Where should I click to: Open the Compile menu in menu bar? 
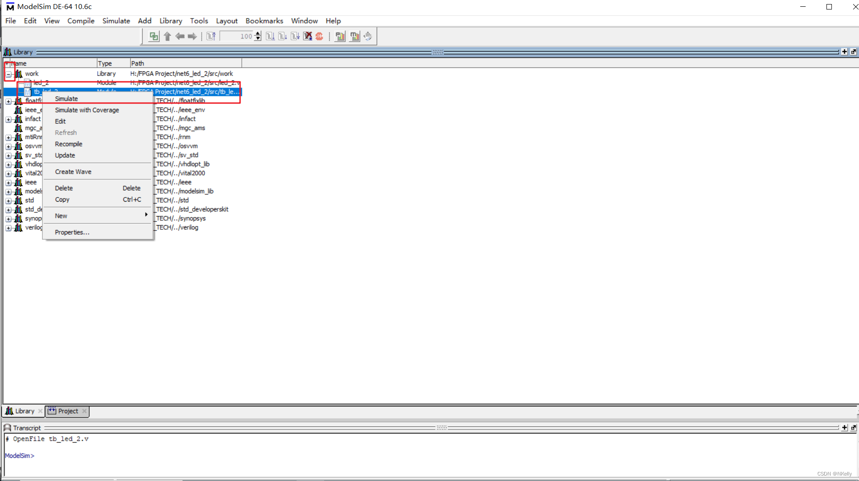click(x=81, y=21)
